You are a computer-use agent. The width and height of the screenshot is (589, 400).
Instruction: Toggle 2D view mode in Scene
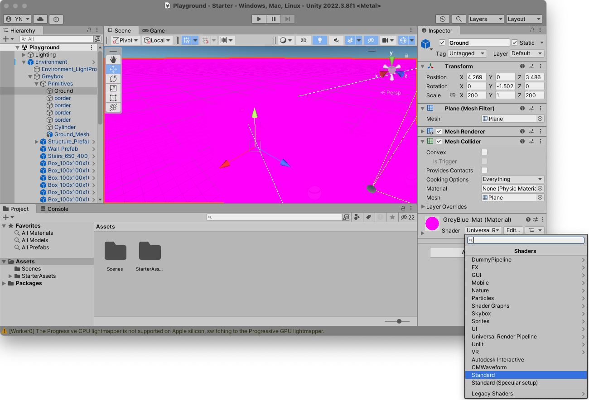304,40
